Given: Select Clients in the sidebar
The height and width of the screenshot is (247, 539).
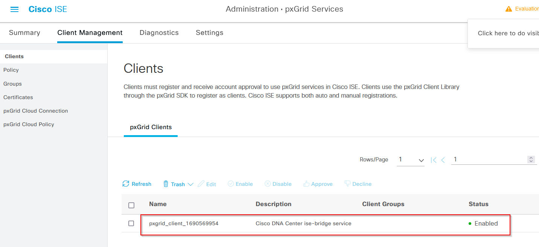Looking at the screenshot, I should (x=14, y=56).
